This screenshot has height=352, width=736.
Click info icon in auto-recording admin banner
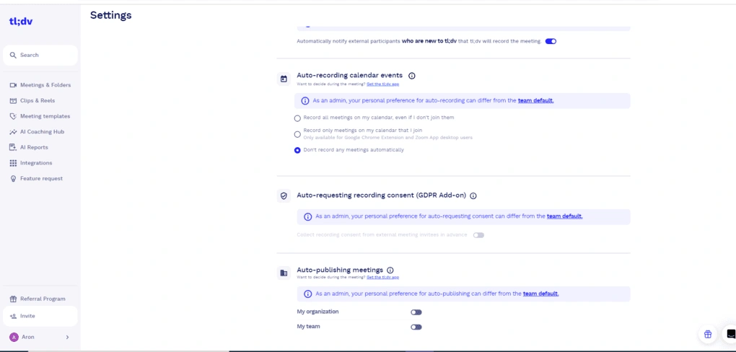[x=305, y=101]
